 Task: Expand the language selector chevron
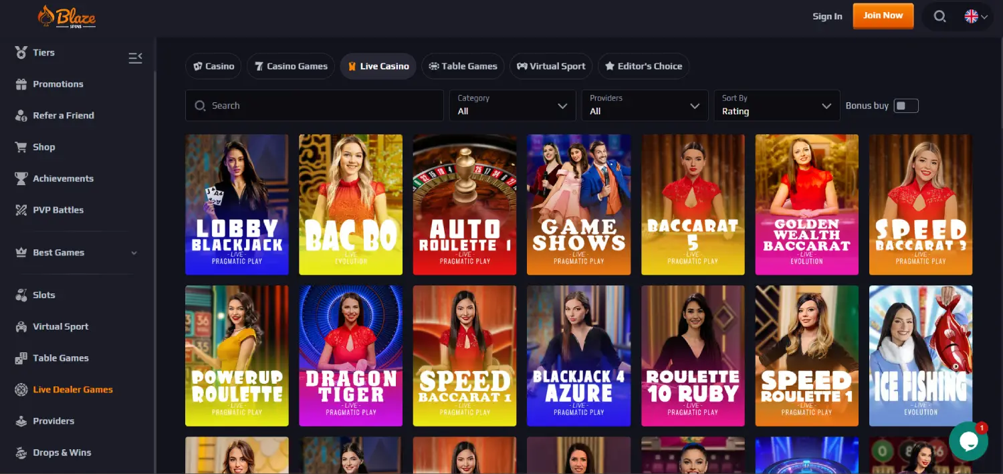tap(984, 17)
